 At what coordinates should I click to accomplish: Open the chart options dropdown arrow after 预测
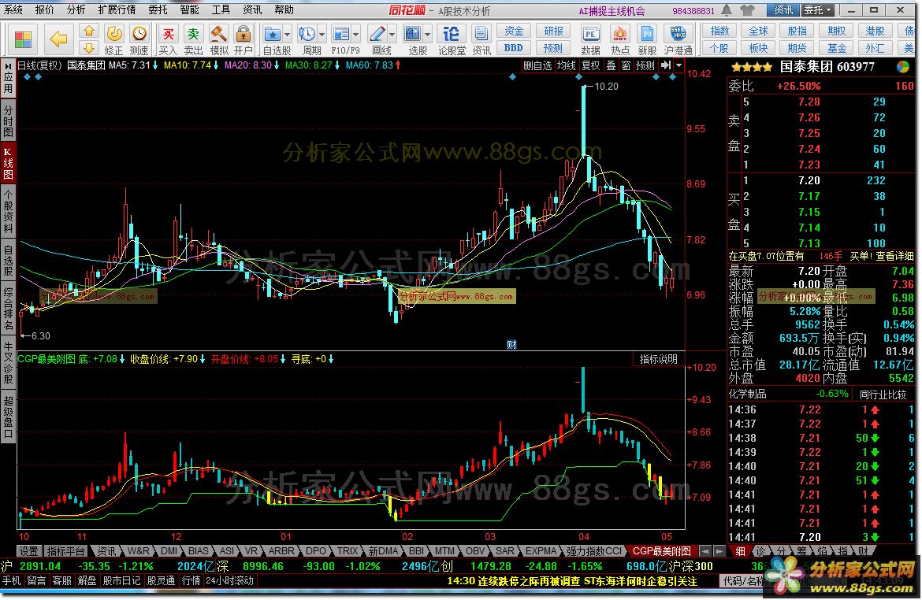tap(679, 65)
